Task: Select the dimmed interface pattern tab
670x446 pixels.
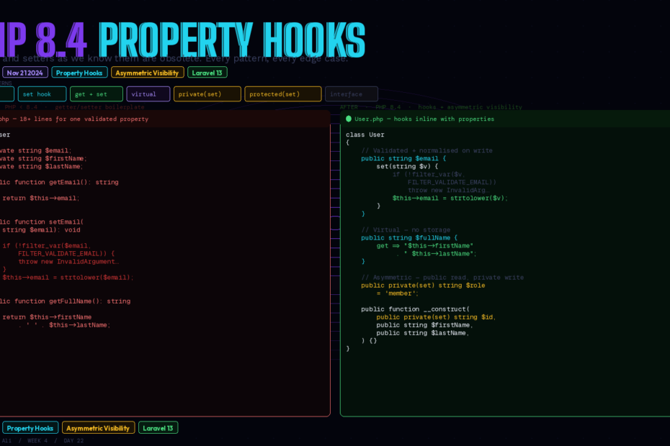Action: tap(351, 94)
